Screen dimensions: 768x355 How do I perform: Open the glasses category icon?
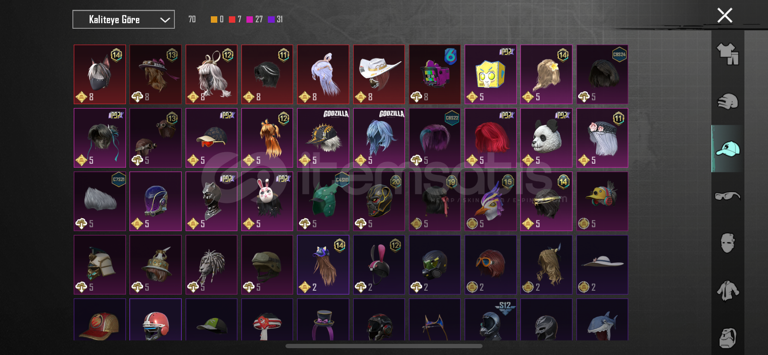pyautogui.click(x=727, y=196)
